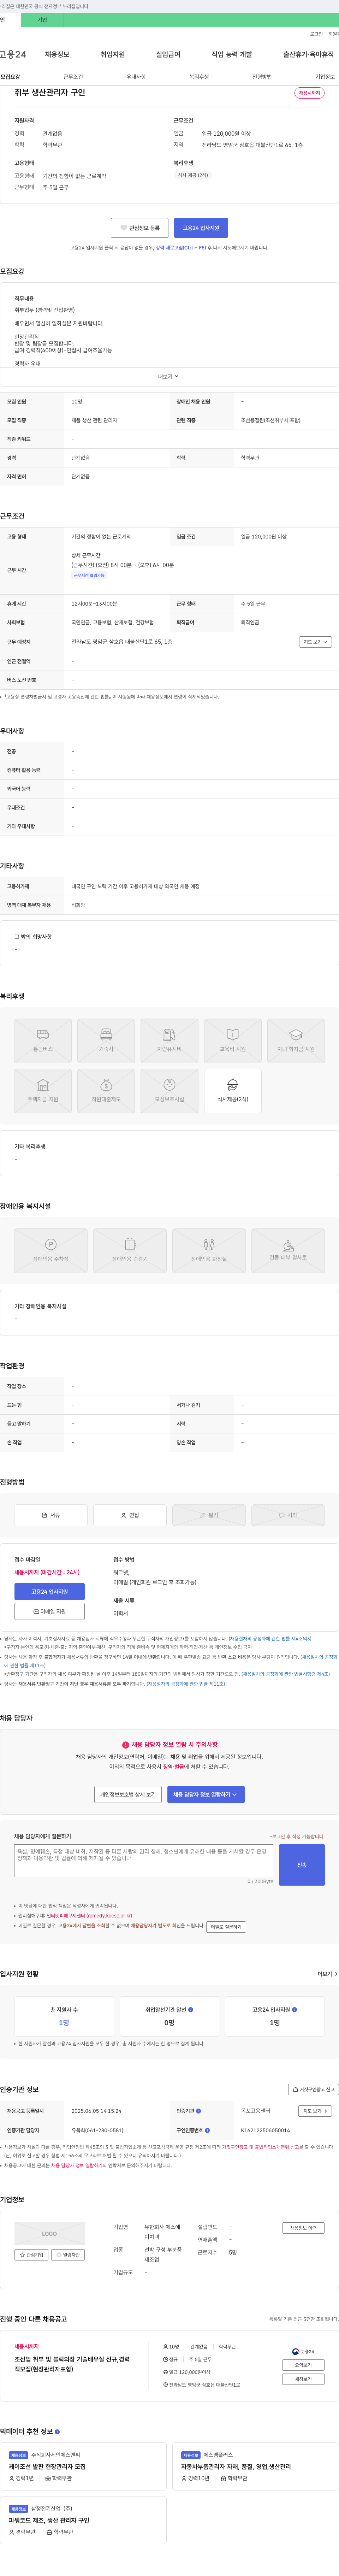Screen dimensions: 339x2576
Task: Click the 열람제한 button in company info
Action: 68,2254
